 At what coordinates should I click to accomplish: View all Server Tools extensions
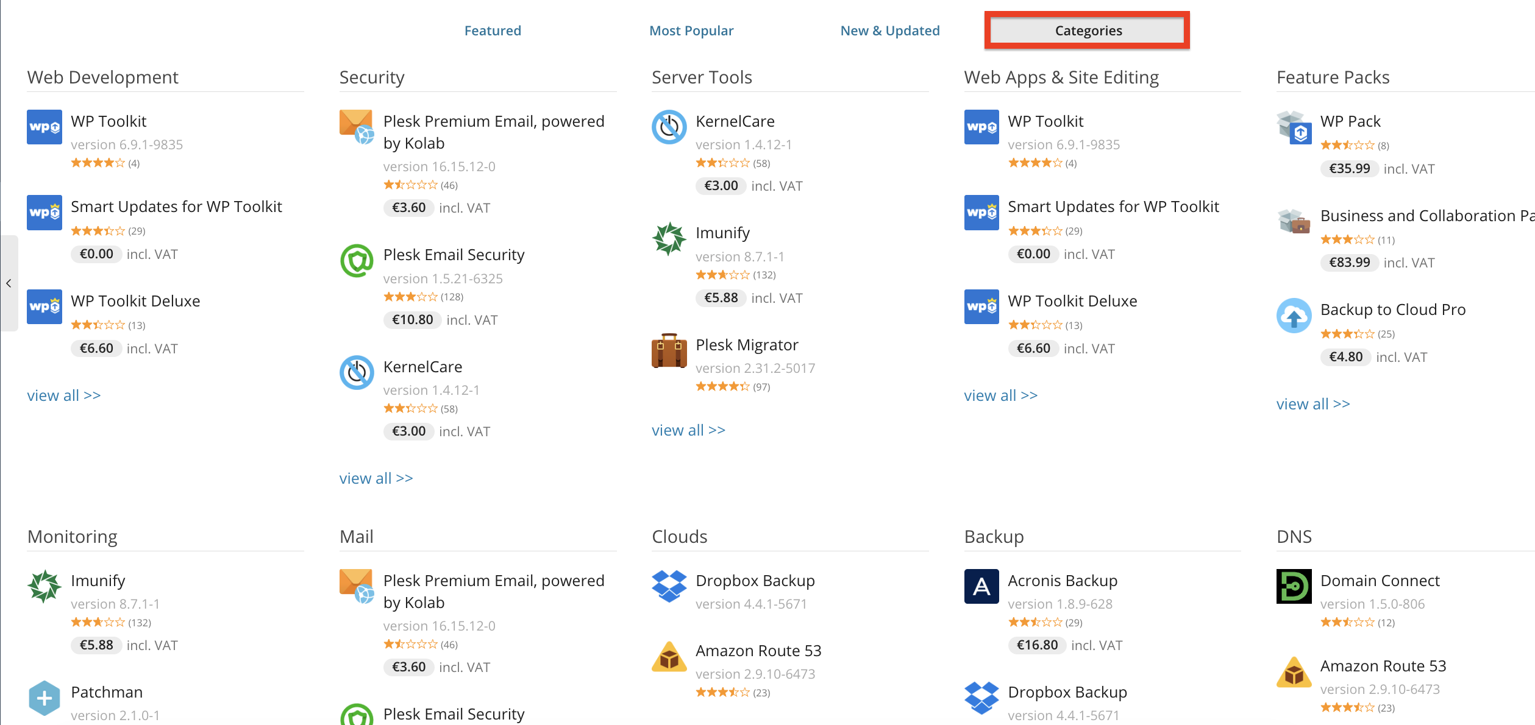688,430
